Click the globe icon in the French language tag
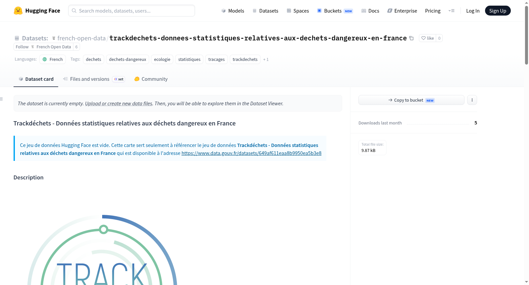Image resolution: width=529 pixels, height=285 pixels. [x=45, y=59]
